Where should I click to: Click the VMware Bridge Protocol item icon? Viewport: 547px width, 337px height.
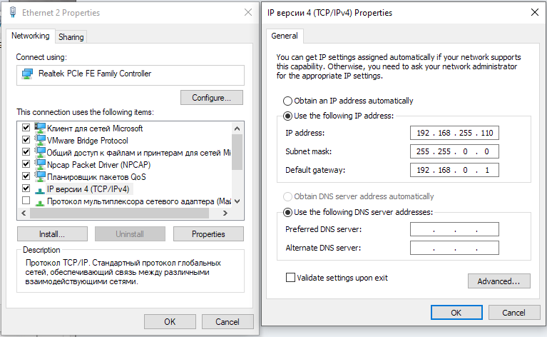click(x=40, y=140)
